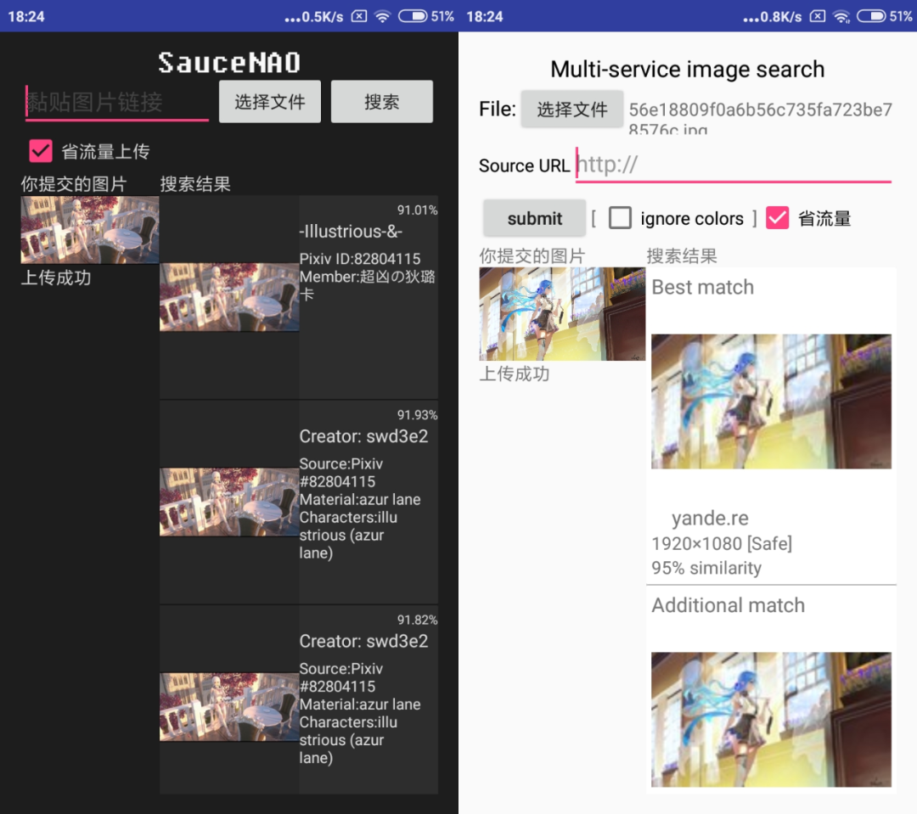This screenshot has height=814, width=917.
Task: Click the 91.01% similarity value
Action: tap(417, 210)
